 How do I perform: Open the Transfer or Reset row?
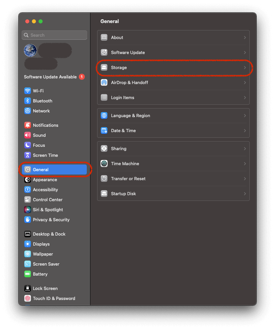tap(128, 179)
